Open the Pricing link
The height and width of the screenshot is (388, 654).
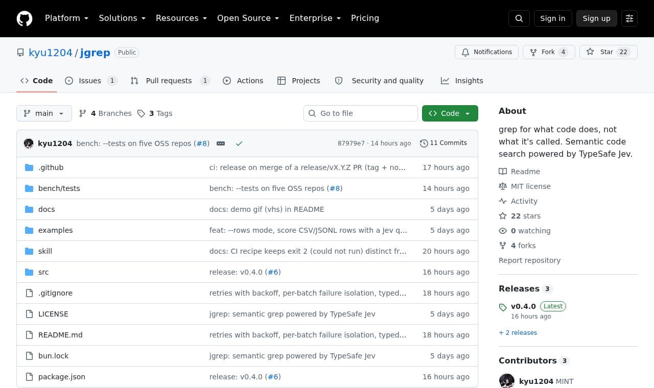click(x=365, y=18)
